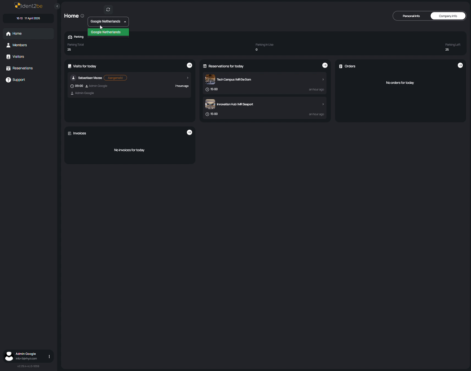This screenshot has width=471, height=371.
Task: Navigate to Reservations in the sidebar
Action: (23, 68)
